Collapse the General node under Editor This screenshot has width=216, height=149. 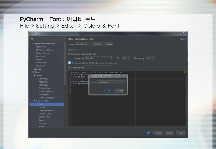coord(35,75)
